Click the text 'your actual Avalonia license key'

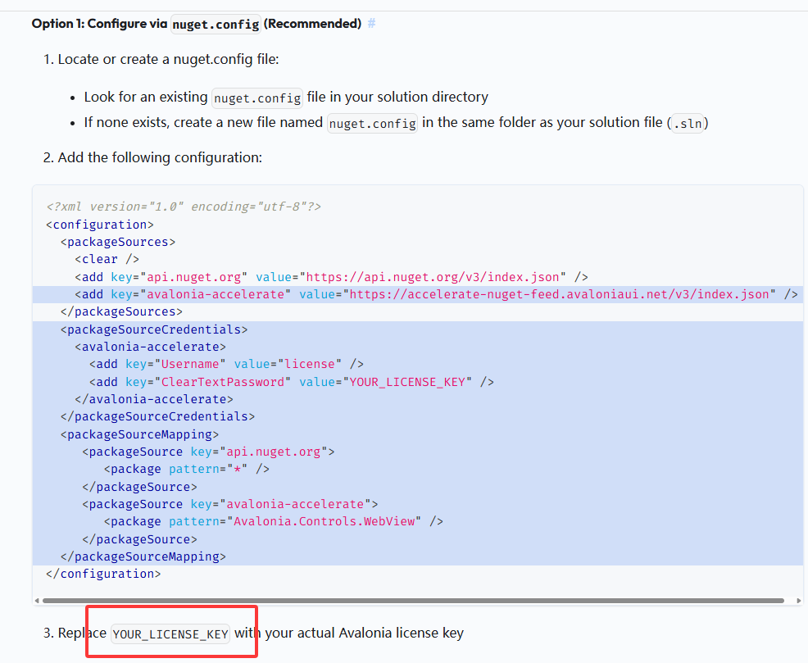click(365, 633)
